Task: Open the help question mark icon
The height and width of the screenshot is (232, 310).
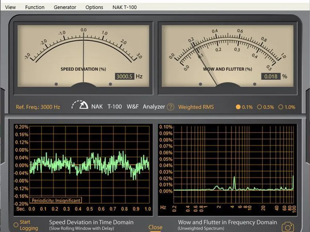Action: point(170,107)
